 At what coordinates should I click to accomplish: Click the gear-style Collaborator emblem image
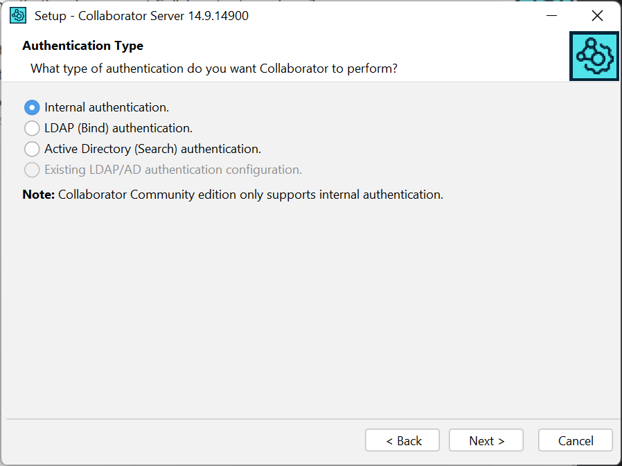tap(594, 56)
